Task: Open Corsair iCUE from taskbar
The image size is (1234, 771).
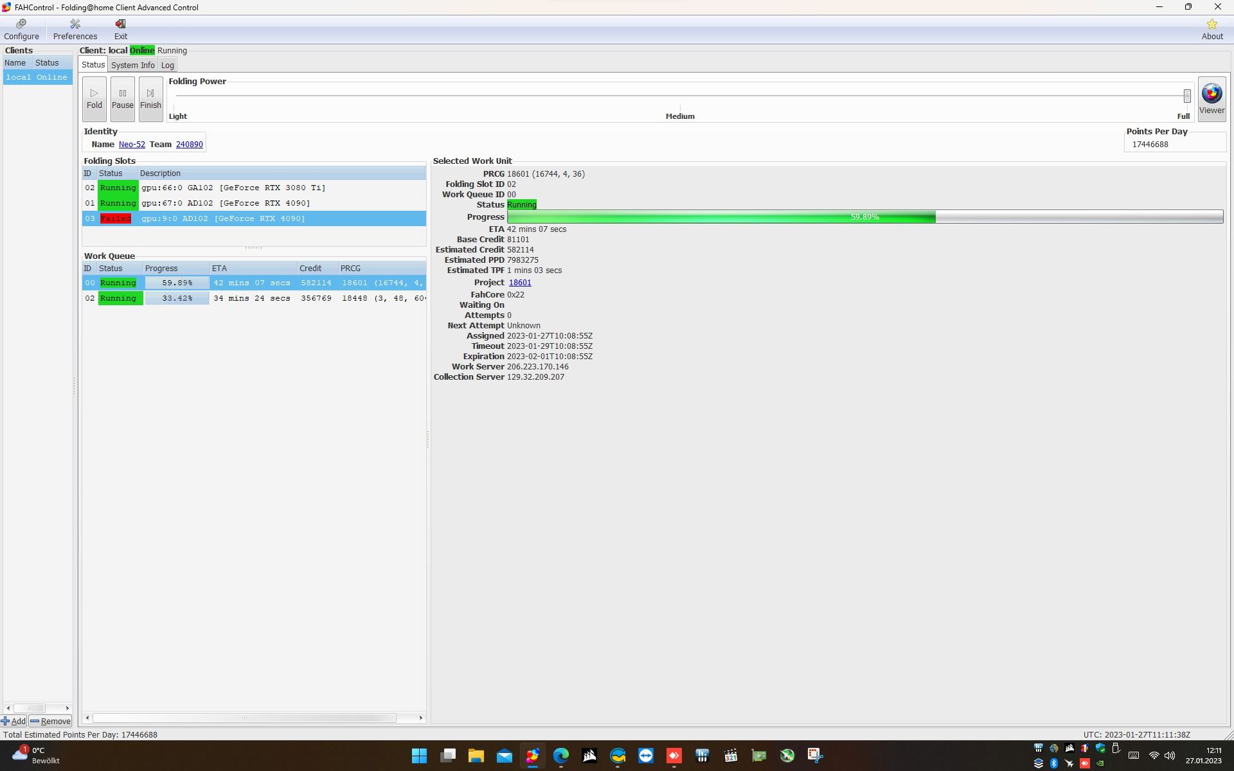Action: tap(589, 756)
